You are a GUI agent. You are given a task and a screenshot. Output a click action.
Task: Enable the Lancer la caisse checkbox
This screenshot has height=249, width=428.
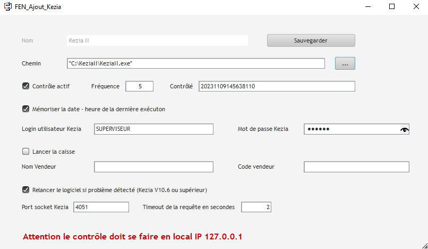(26, 151)
